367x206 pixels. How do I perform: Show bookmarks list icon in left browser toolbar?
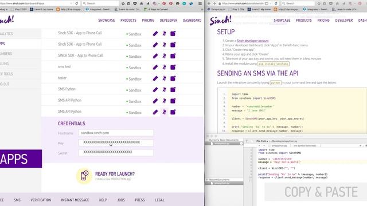(x=128, y=3)
